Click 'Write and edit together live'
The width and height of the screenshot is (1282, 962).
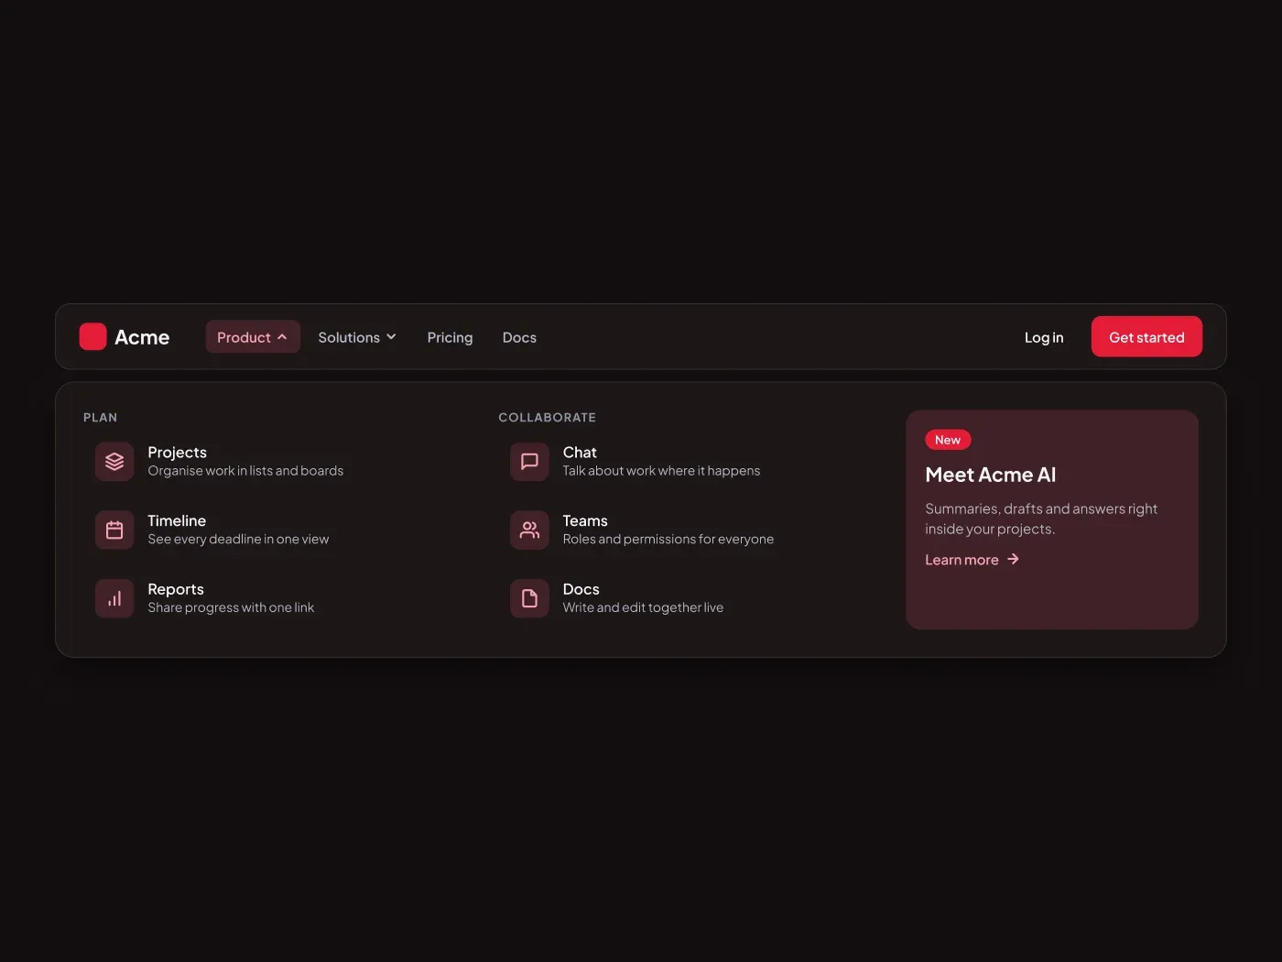[643, 607]
